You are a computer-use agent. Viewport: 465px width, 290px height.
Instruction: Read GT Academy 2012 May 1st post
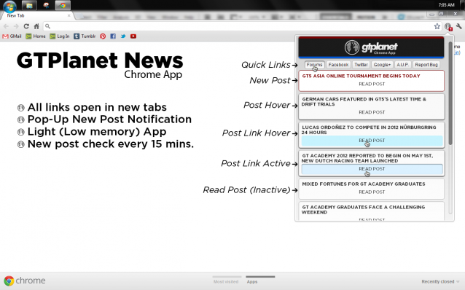[x=372, y=169]
